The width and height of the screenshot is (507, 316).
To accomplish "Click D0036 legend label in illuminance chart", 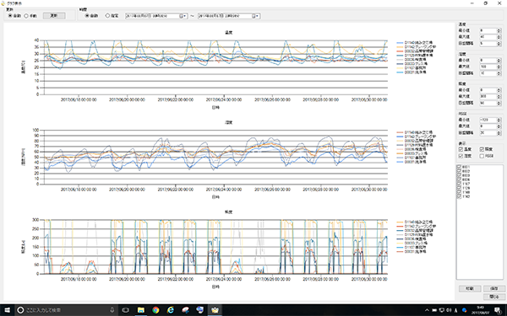I will tap(415, 239).
